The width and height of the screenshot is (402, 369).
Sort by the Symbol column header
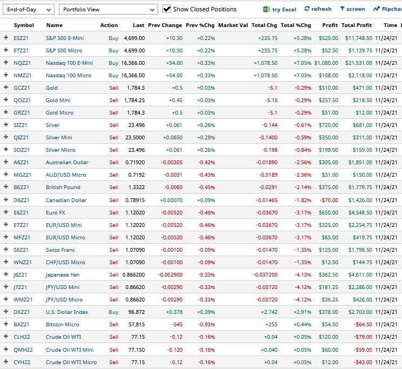24,25
